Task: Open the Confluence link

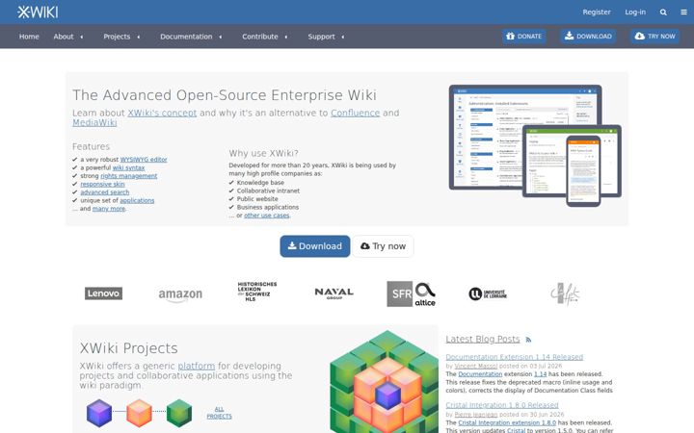Action: point(356,113)
